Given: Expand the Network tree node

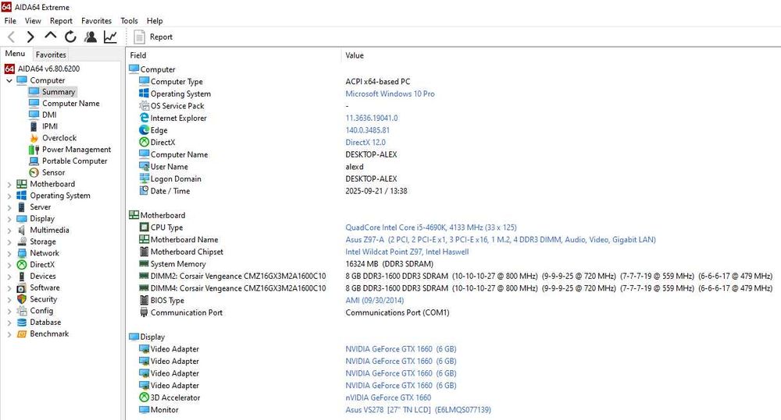Looking at the screenshot, I should [9, 253].
